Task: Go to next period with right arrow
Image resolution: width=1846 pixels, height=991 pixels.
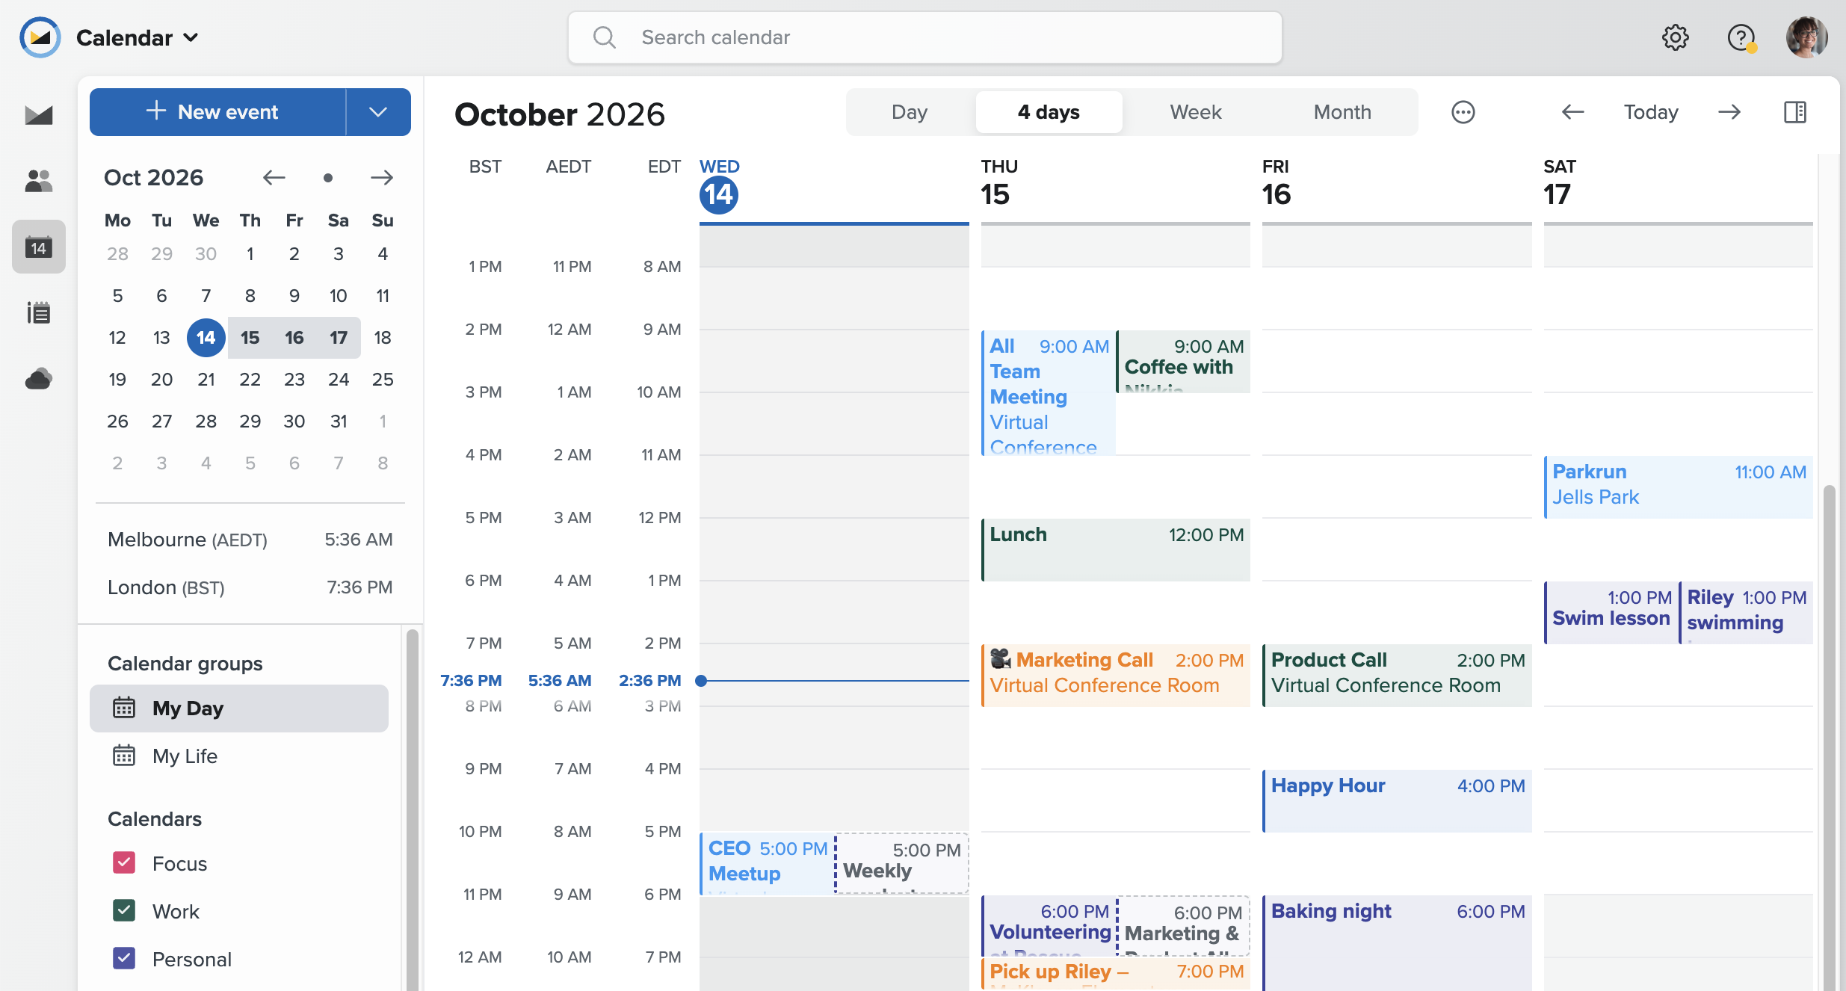Action: coord(1729,112)
